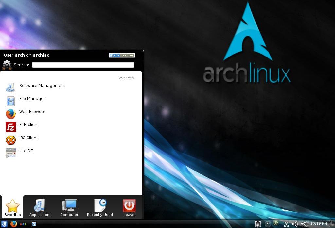The image size is (335, 228).
Task: Open the Klipper clipboard scissors icon
Action: (286, 224)
